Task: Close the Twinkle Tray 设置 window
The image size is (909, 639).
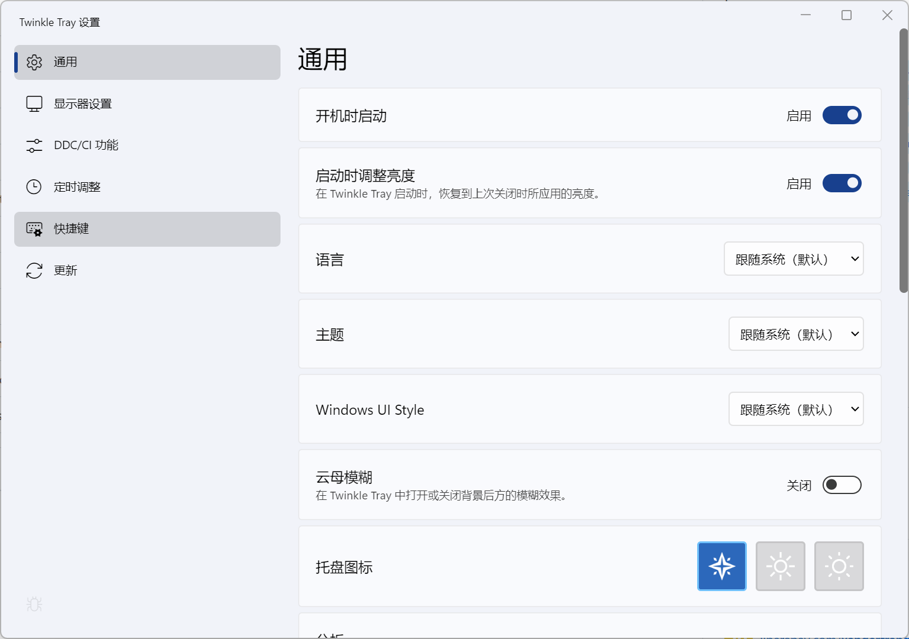Action: (887, 15)
